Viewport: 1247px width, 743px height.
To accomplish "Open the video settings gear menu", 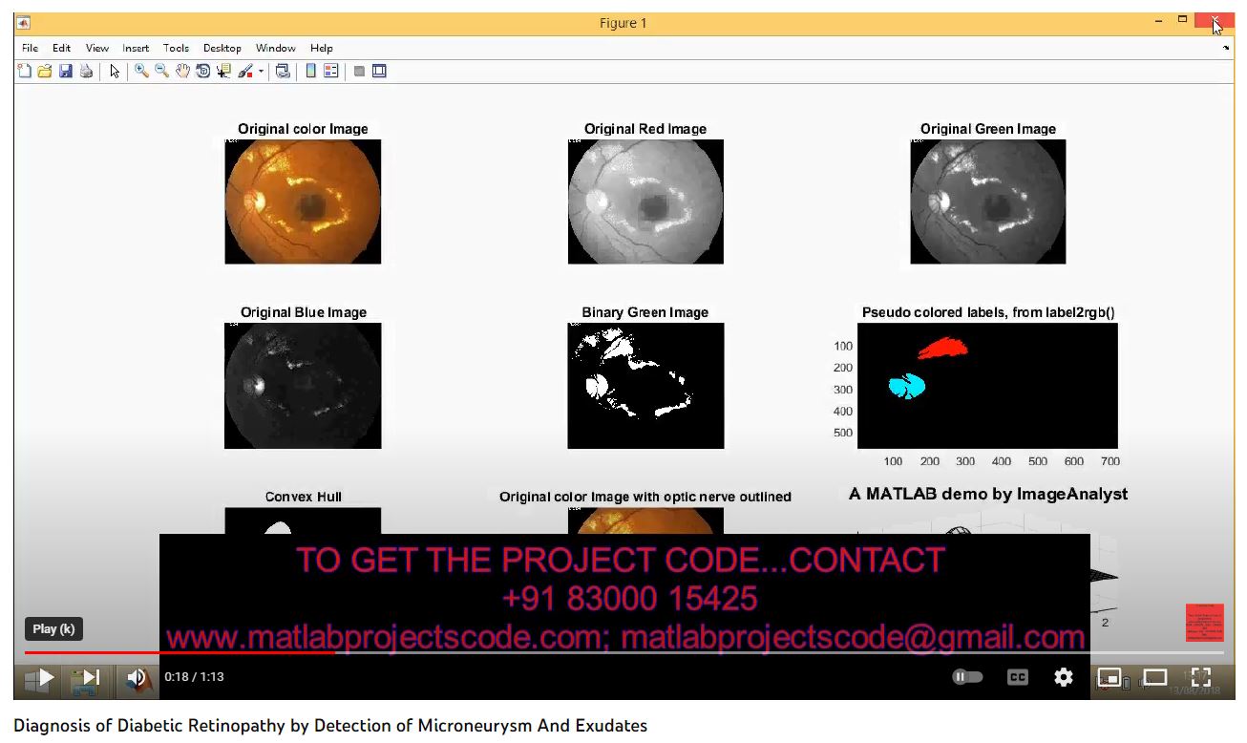I will [x=1064, y=677].
